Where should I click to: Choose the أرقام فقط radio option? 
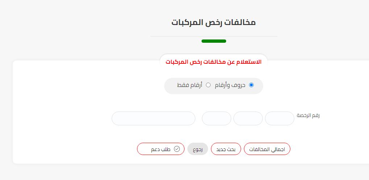tap(208, 85)
